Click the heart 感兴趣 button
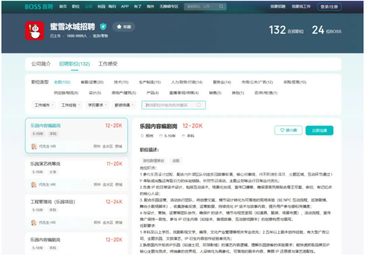This screenshot has width=369, height=259. 288,130
